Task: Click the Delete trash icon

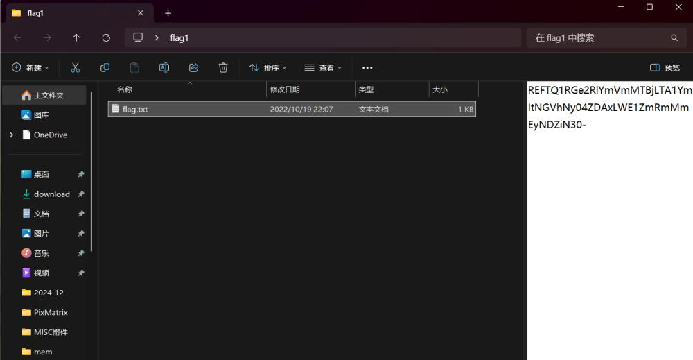Action: point(223,68)
